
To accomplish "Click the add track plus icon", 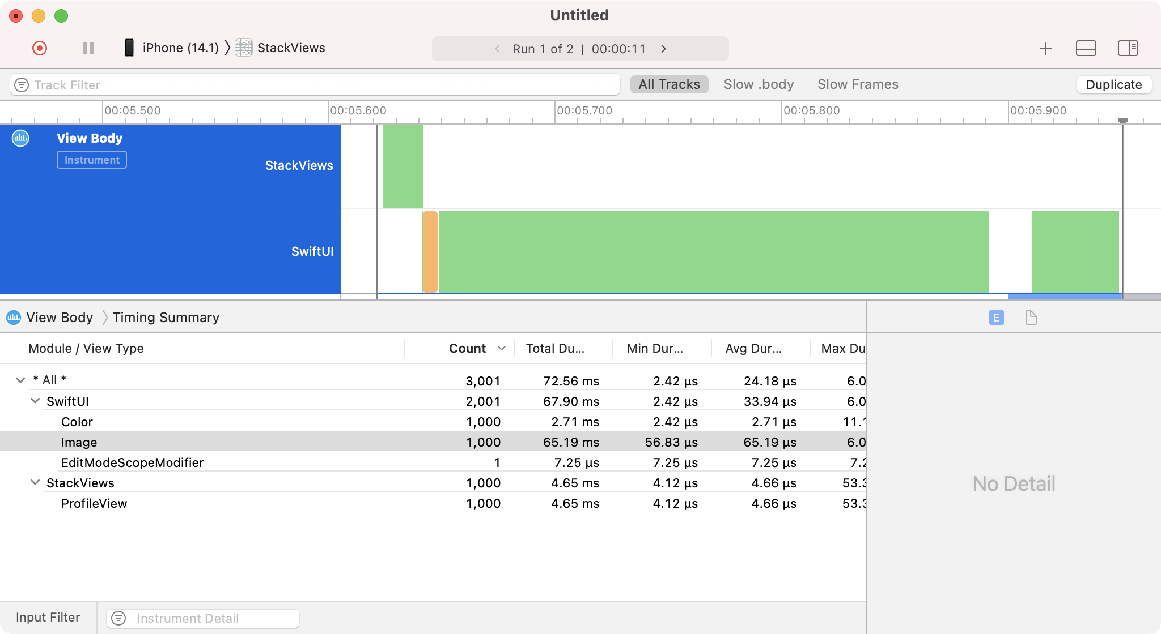I will [1045, 49].
